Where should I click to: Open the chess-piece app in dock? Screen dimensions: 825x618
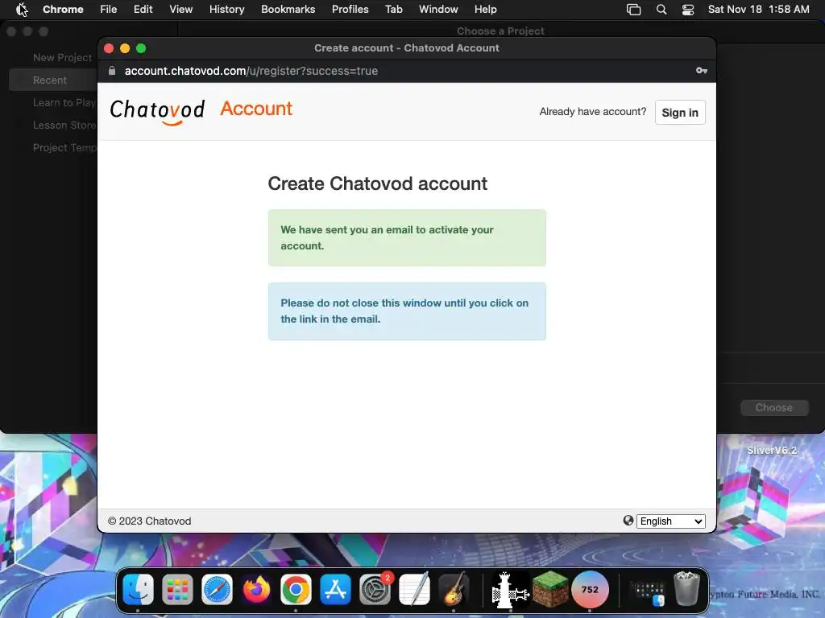click(x=510, y=589)
